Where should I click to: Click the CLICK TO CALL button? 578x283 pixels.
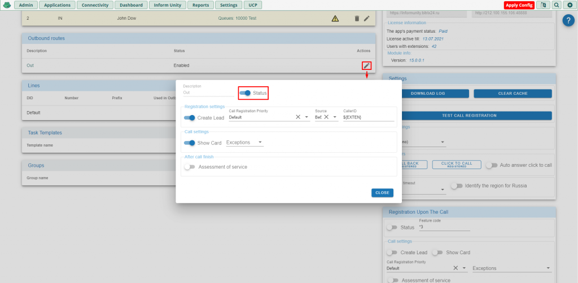[x=457, y=165]
